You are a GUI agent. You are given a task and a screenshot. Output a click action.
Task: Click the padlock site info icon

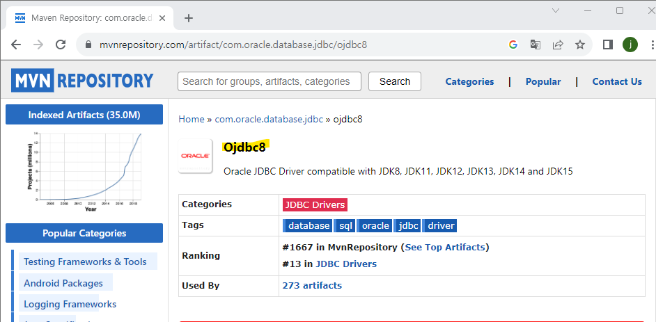click(88, 45)
